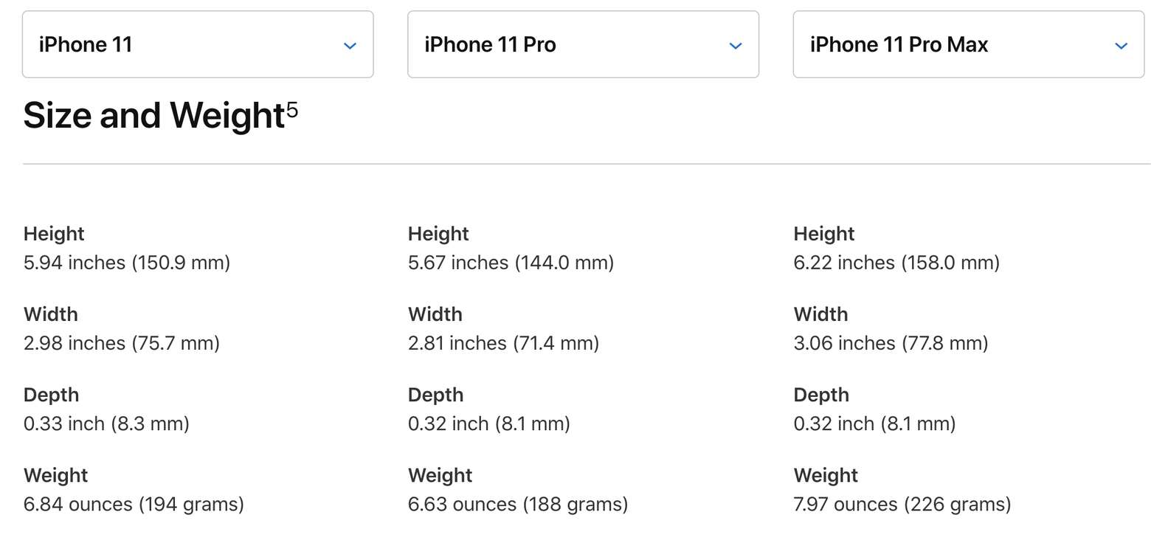
Task: Click the Width label under iPhone 11 Pro Max
Action: [820, 314]
